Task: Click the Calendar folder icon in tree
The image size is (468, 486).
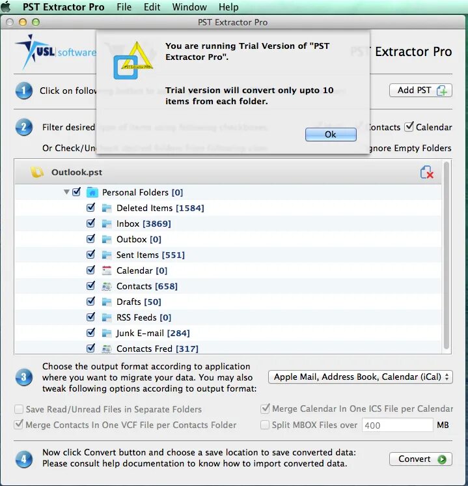Action: click(x=107, y=270)
